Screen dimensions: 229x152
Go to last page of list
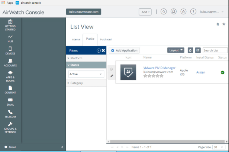tap(128, 147)
